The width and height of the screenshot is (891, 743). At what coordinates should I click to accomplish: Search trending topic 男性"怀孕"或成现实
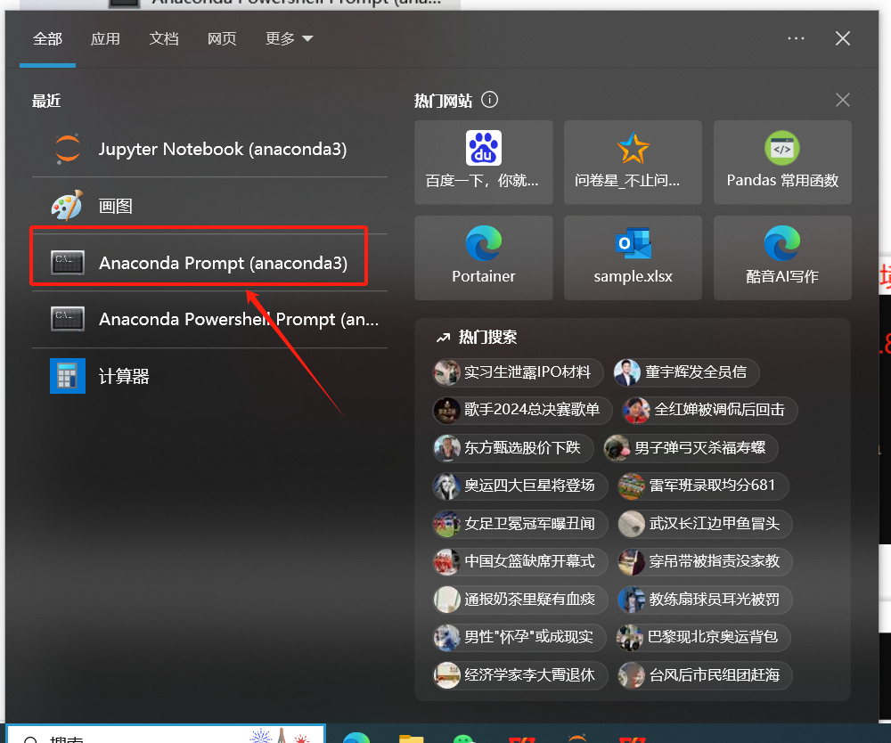(x=519, y=637)
